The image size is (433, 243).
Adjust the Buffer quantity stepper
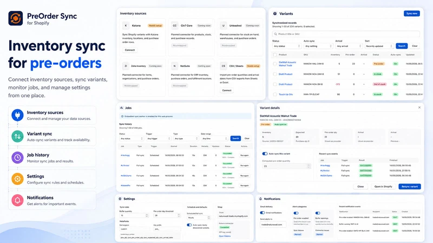coord(147,215)
